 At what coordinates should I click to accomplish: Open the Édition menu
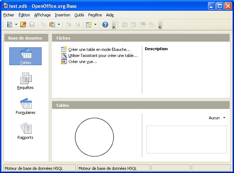(x=24, y=15)
